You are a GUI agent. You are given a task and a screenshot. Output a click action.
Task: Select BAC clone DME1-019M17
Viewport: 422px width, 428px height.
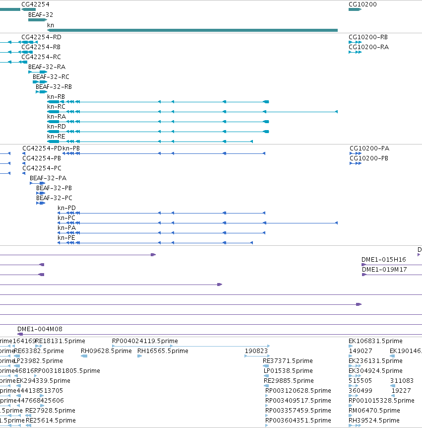[x=384, y=270]
